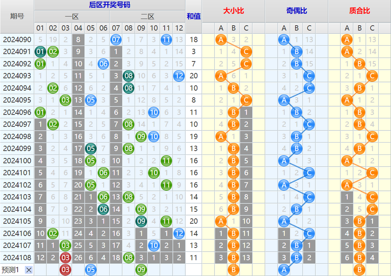Click 和值 value 19 in row 2024098
This screenshot has height=276, width=391.
click(x=194, y=136)
